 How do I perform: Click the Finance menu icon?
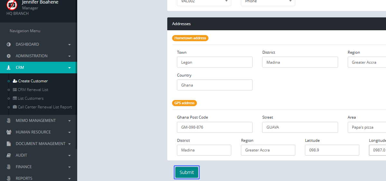pyautogui.click(x=9, y=167)
